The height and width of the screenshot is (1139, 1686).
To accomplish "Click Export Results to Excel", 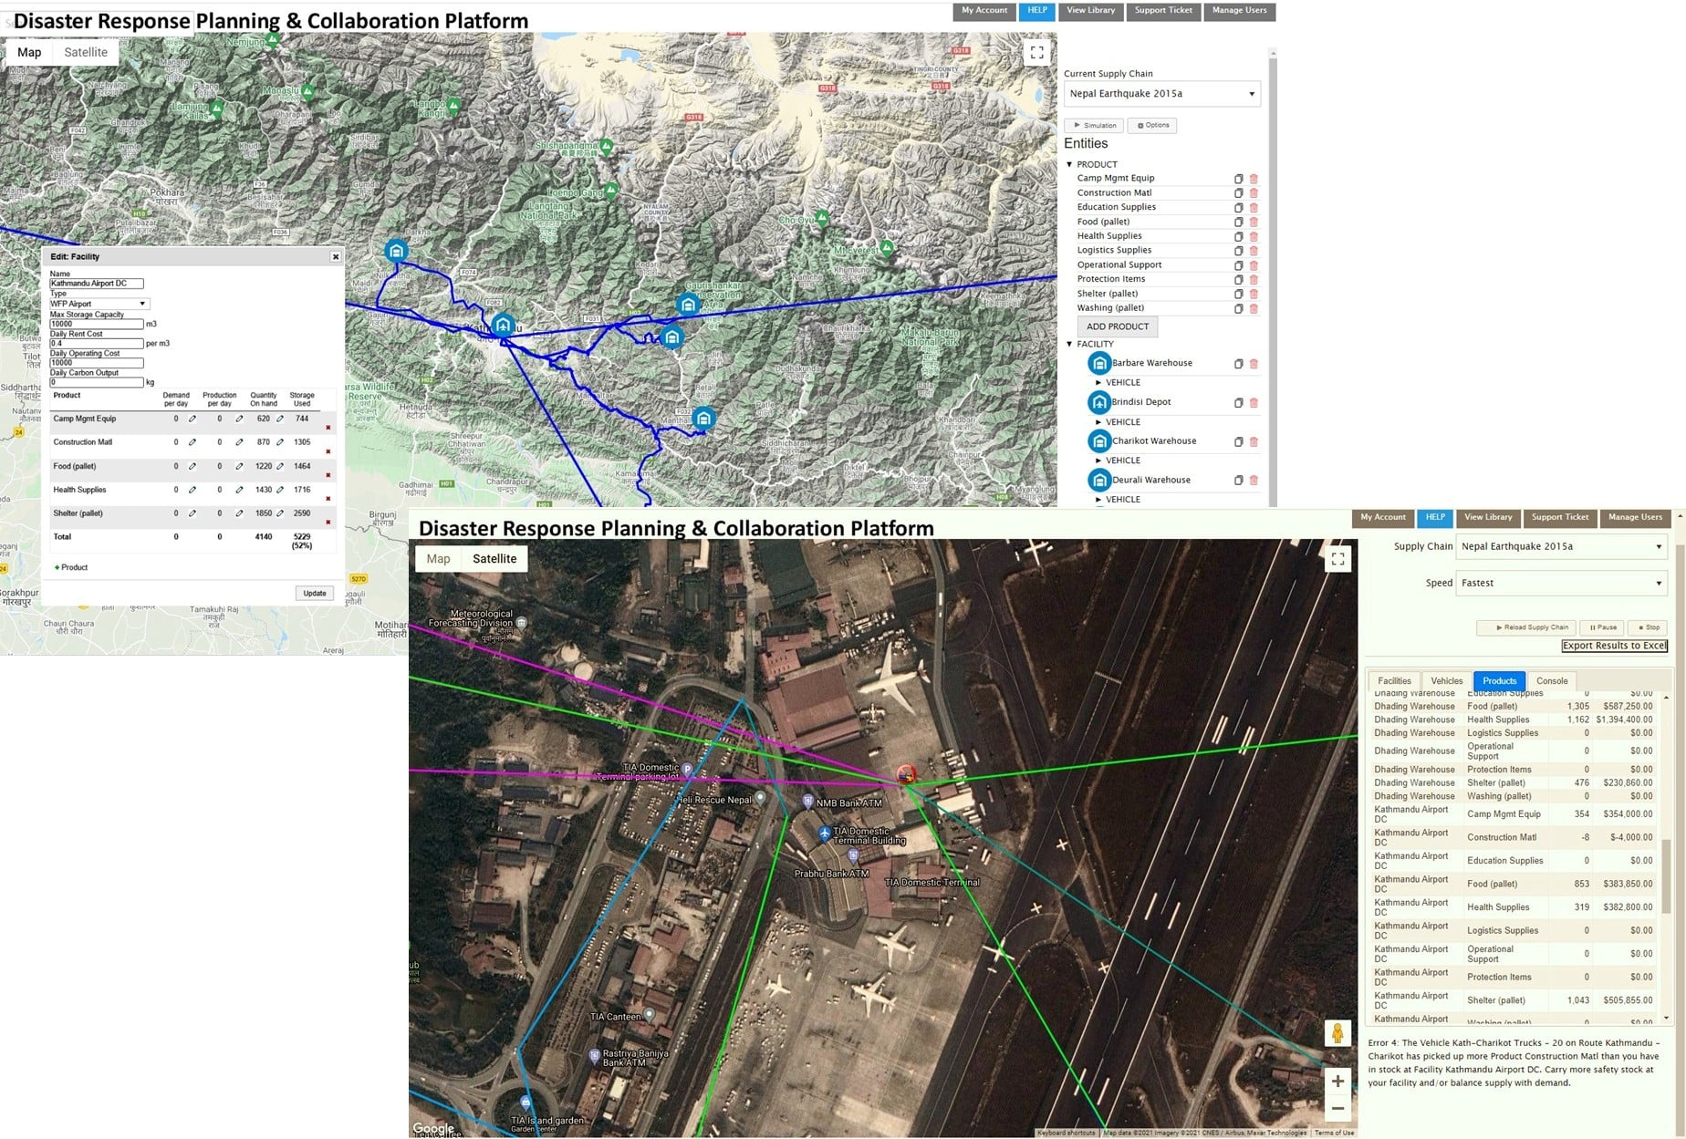I will click(x=1614, y=646).
